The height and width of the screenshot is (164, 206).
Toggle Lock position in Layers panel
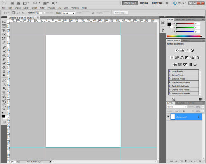click(180, 111)
